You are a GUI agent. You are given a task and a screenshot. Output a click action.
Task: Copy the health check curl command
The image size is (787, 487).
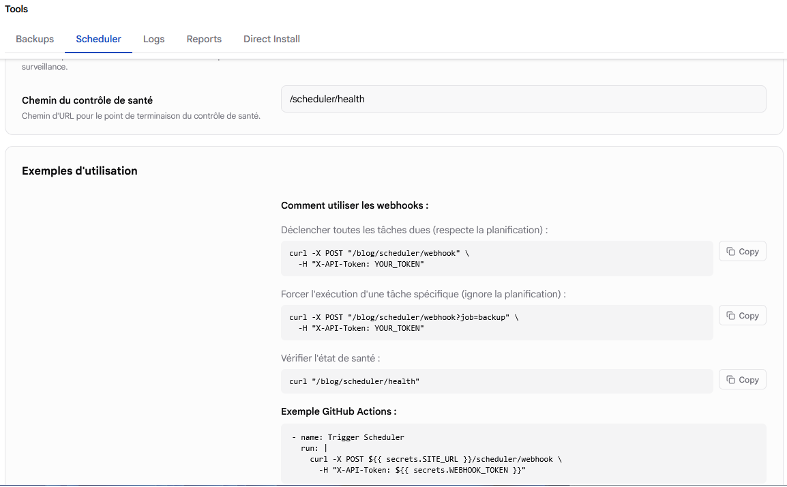tap(742, 380)
